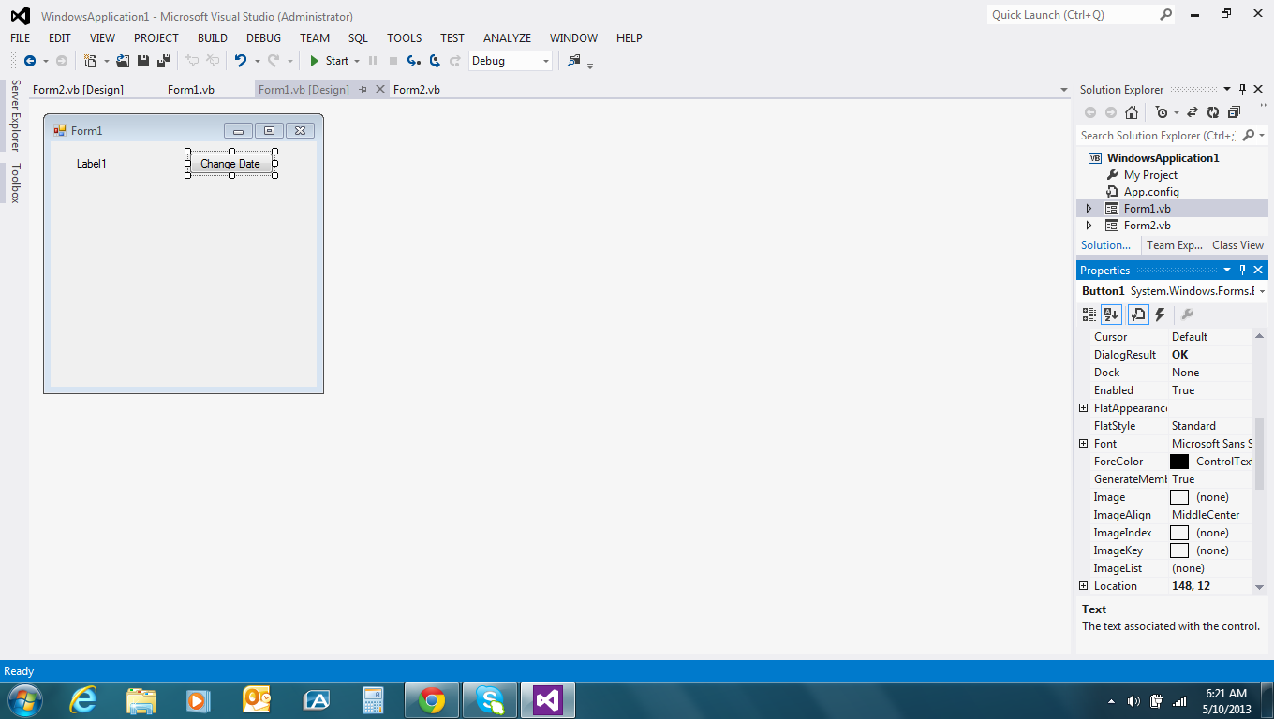This screenshot has height=719, width=1274.
Task: Open the BUILD menu
Action: coord(213,38)
